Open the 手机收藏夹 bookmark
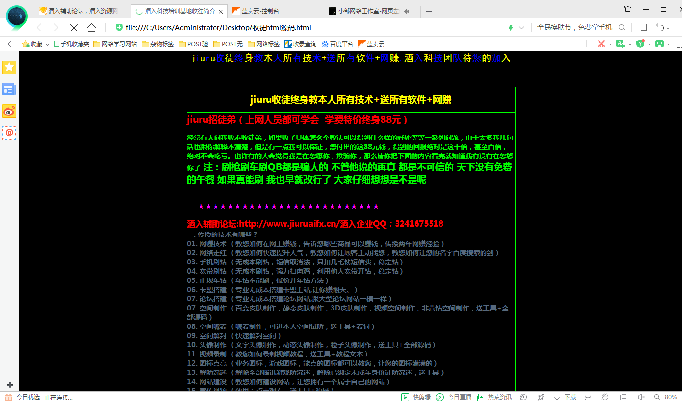The height and width of the screenshot is (403, 682). (71, 44)
